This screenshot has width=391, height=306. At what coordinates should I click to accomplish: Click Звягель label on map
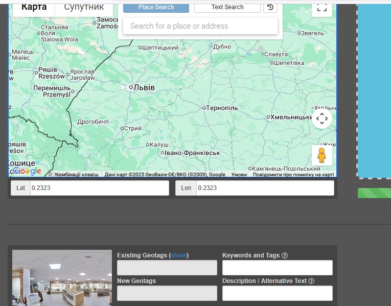(312, 33)
